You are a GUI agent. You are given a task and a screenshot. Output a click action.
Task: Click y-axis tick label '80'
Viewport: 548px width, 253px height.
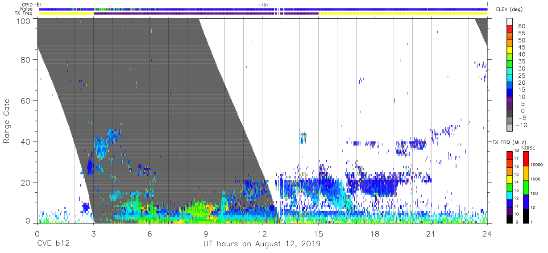25,60
